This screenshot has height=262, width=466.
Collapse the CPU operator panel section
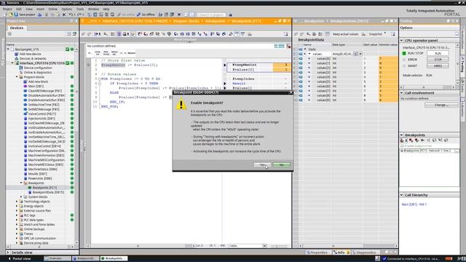(x=401, y=41)
